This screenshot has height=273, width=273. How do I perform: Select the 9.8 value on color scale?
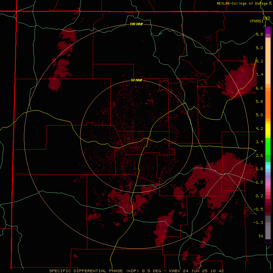click(259, 34)
